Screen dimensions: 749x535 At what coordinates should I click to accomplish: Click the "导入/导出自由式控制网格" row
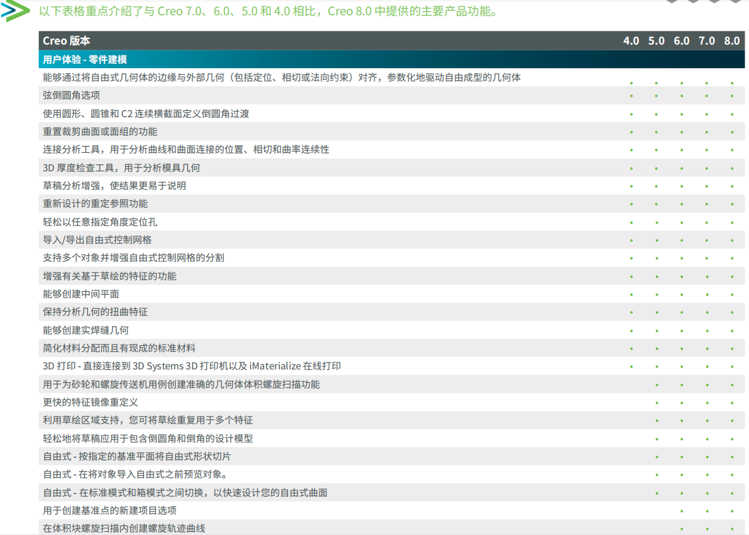[x=98, y=240]
